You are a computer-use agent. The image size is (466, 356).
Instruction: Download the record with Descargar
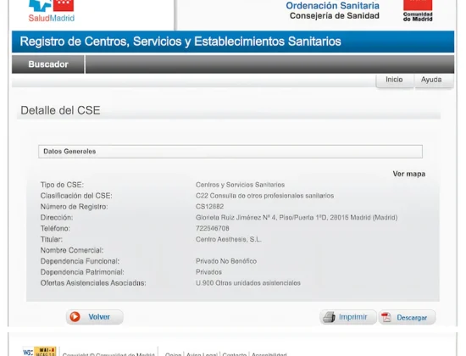click(408, 317)
